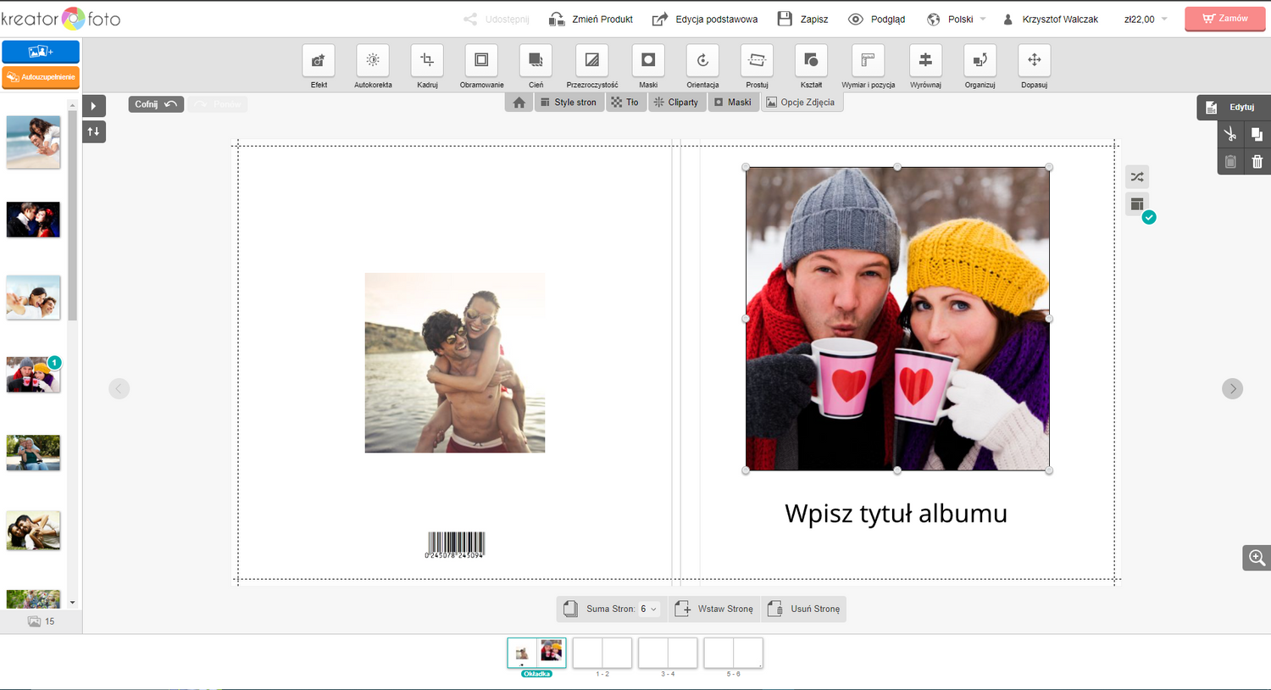
Task: Select the park bench couple thumbnail
Action: [33, 453]
